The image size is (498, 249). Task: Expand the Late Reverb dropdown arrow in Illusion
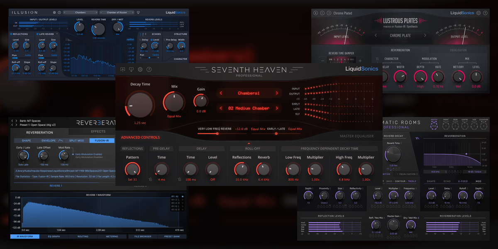click(x=56, y=34)
